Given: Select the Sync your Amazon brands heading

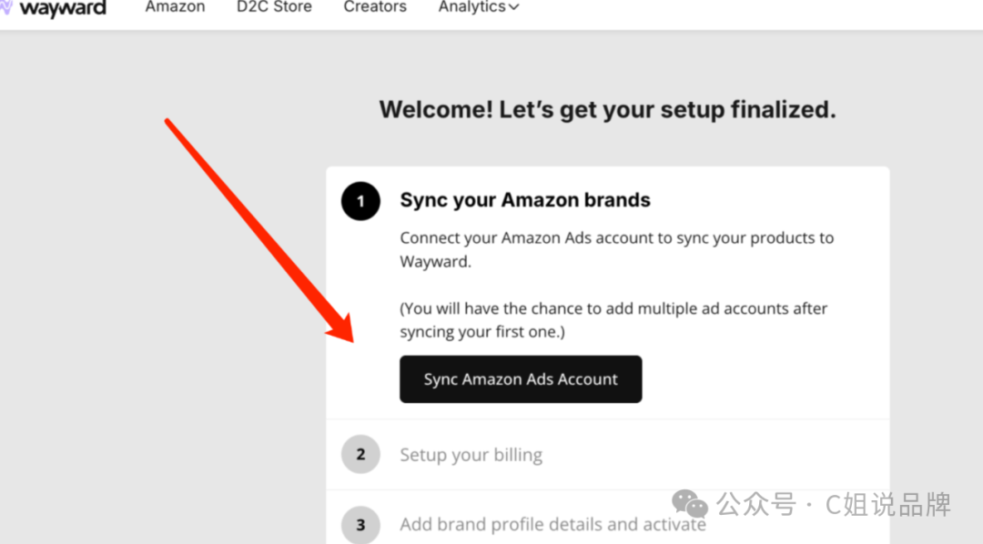Looking at the screenshot, I should click(525, 200).
